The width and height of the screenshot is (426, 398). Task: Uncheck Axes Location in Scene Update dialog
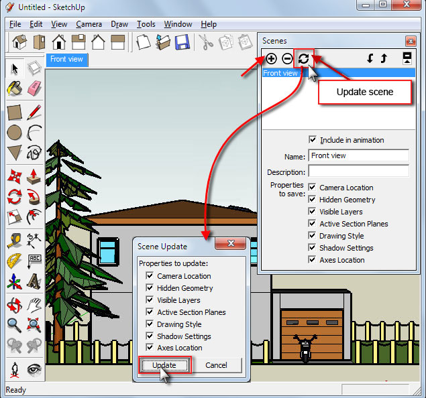point(150,347)
